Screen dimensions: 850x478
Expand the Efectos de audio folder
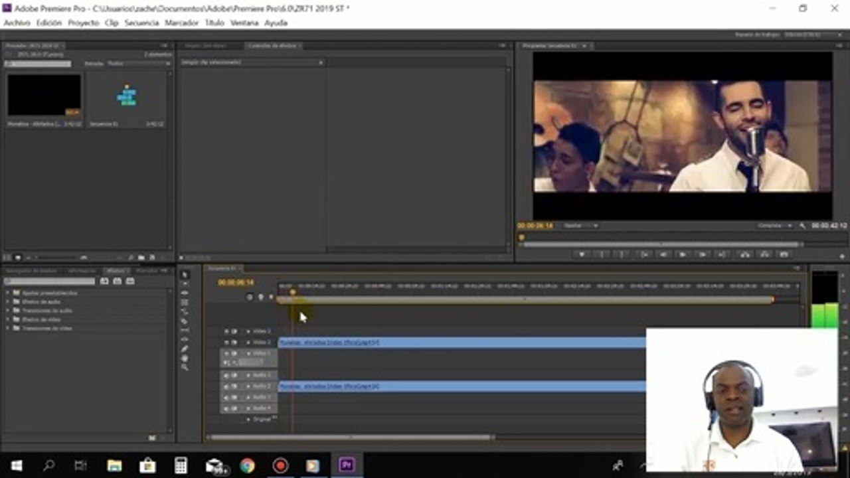(9, 301)
